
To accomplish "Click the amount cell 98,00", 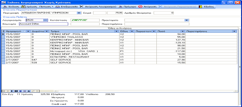I will click(x=171, y=46).
